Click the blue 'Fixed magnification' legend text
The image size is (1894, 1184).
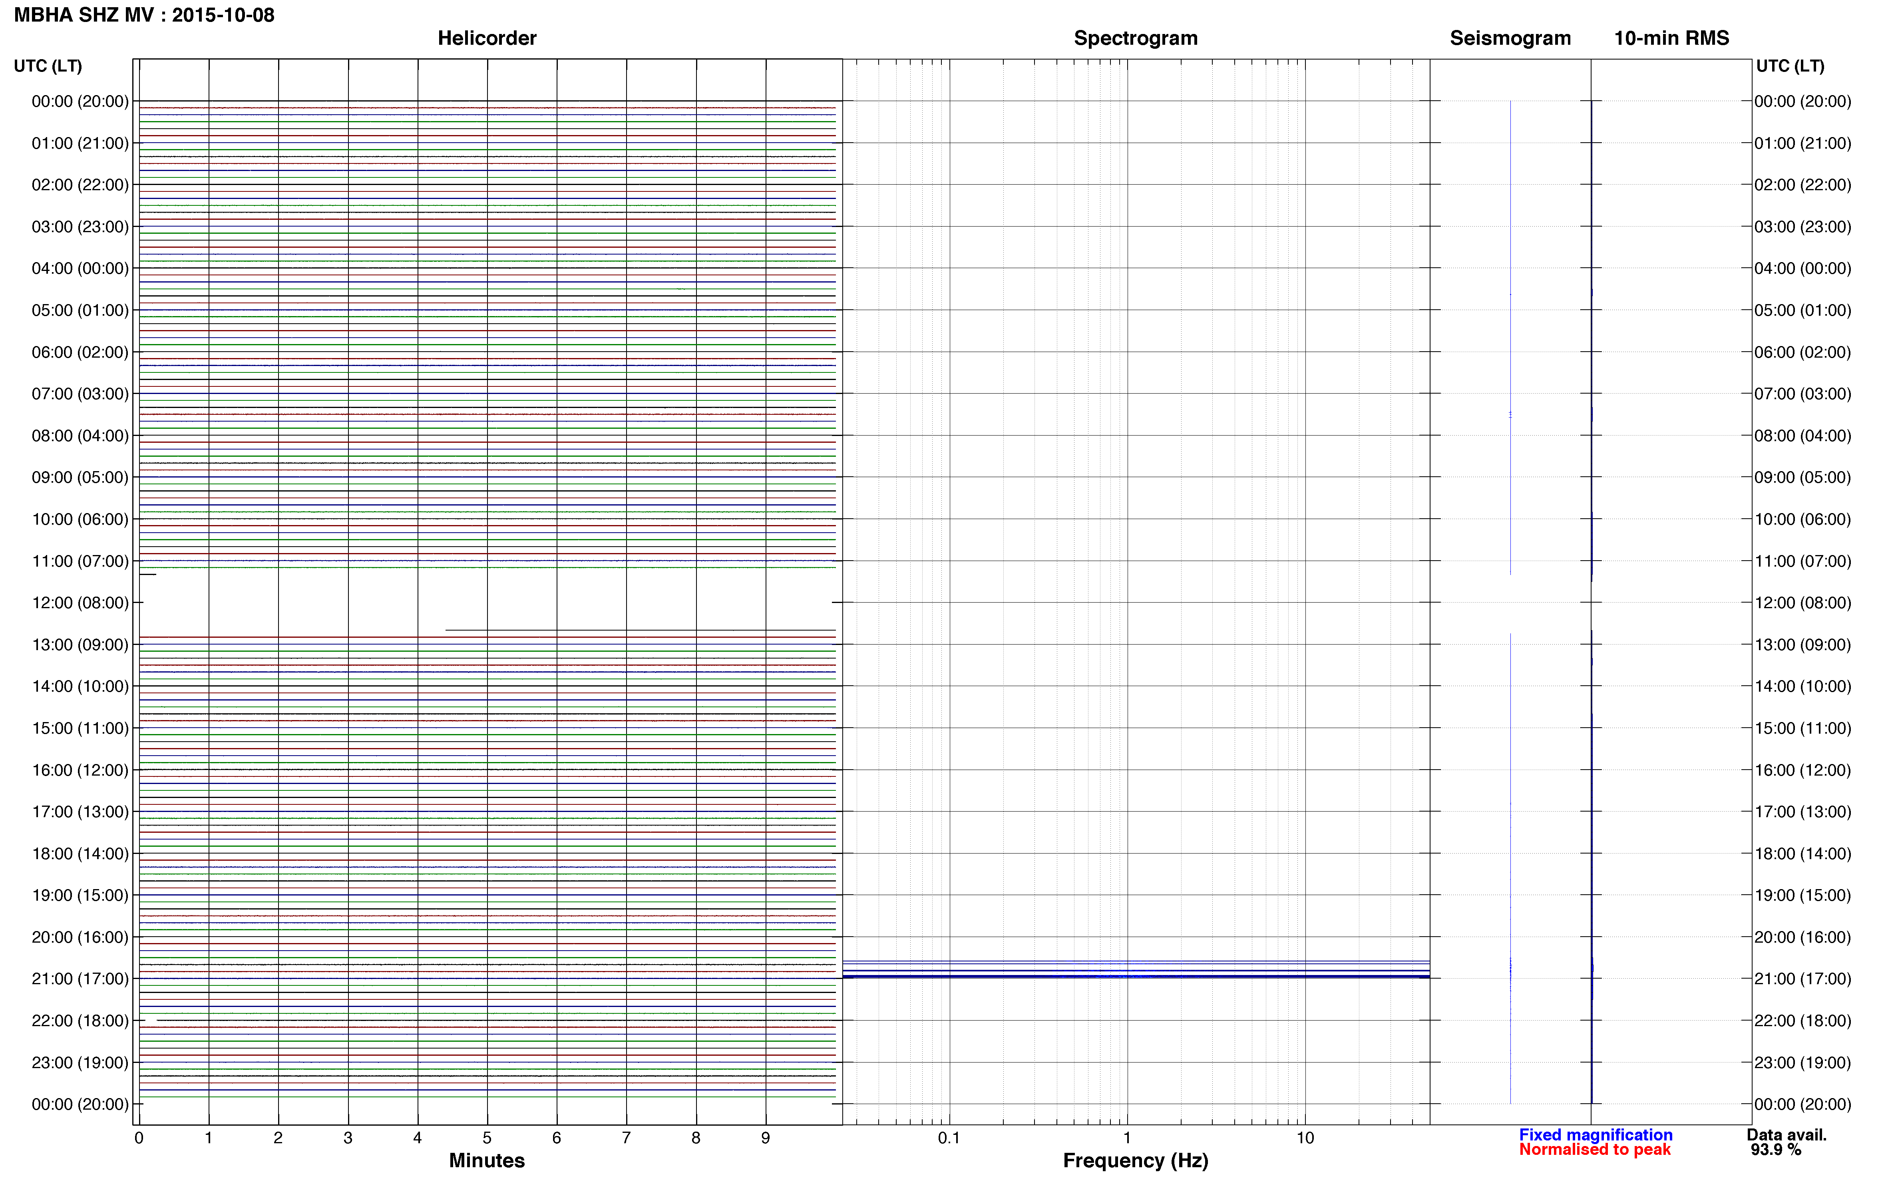1596,1135
